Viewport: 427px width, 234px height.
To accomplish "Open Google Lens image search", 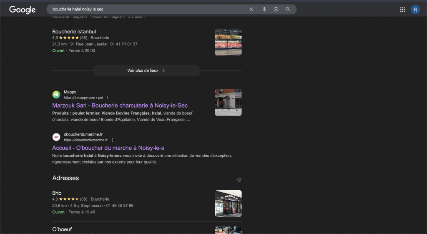I will [276, 9].
